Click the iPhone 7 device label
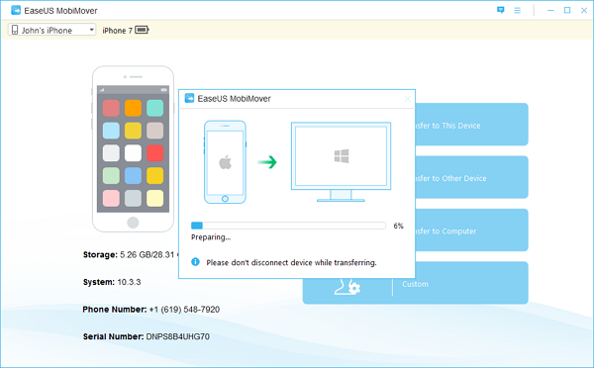Screen dimensions: 594x368 [117, 31]
